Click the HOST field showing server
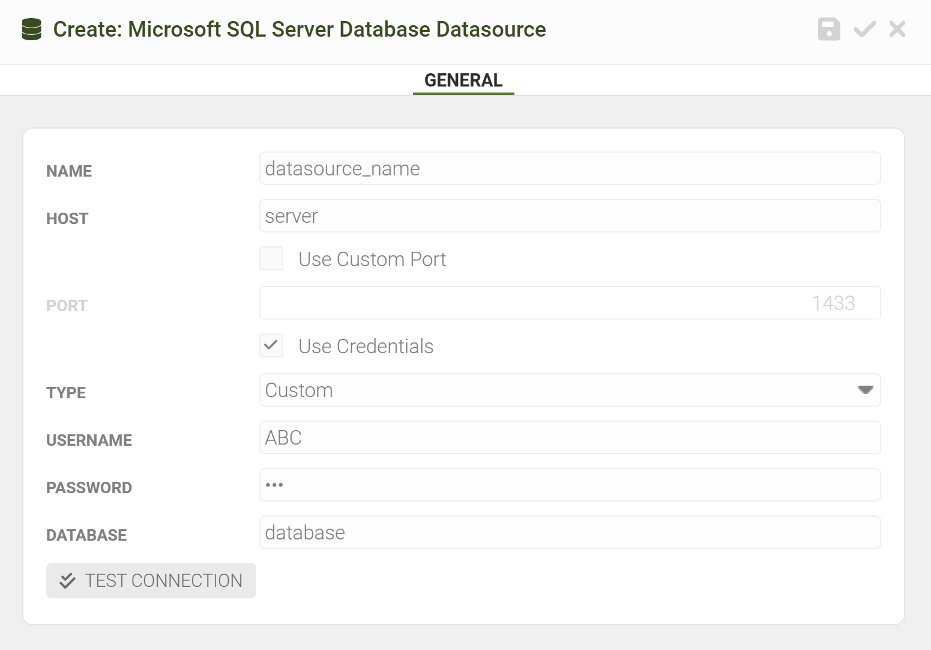The width and height of the screenshot is (931, 650). pos(570,216)
